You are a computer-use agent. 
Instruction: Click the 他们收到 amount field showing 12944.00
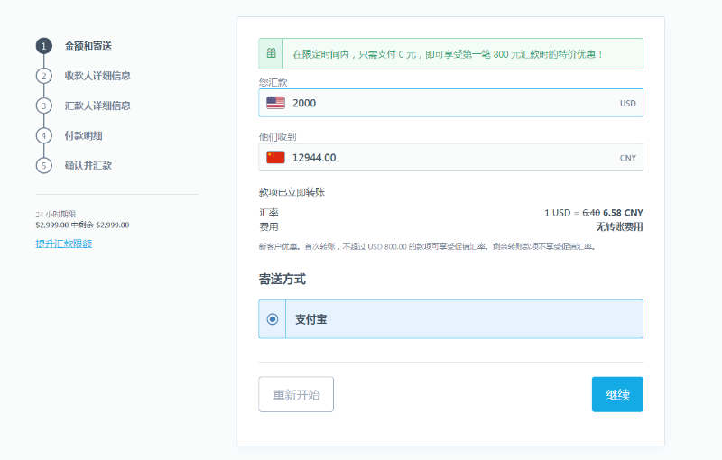[x=450, y=157]
